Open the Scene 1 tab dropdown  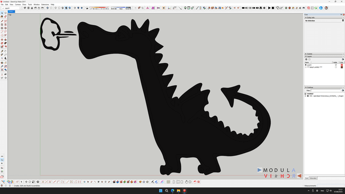pyautogui.click(x=11, y=11)
